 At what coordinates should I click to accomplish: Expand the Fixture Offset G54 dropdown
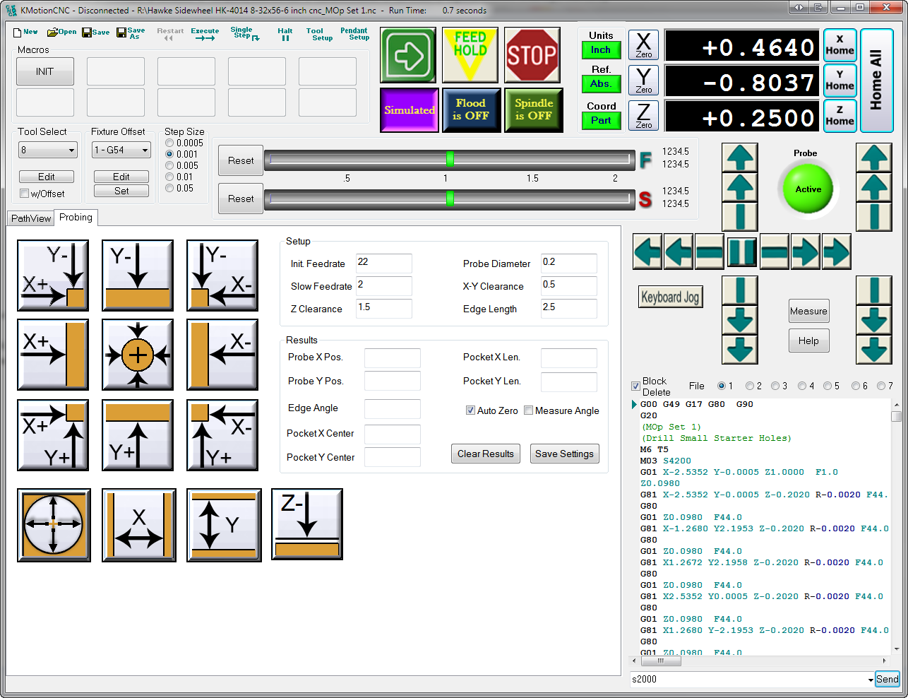coord(145,150)
